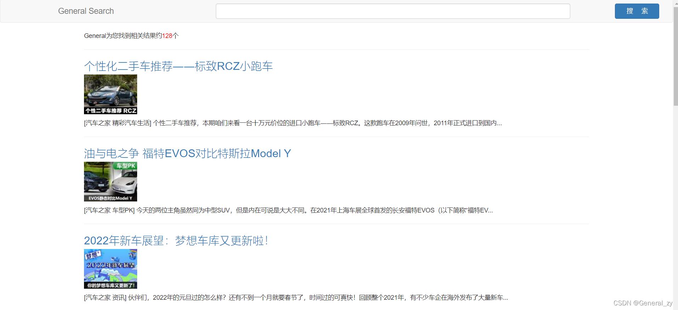Click the snippet beginning [汽车之家 精彩汽车生活]

click(293, 123)
